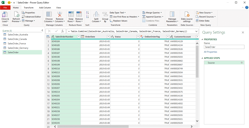Viewport: 249px width, 128px height.
Task: Select the SalesOrder_Canada query
Action: click(22, 39)
